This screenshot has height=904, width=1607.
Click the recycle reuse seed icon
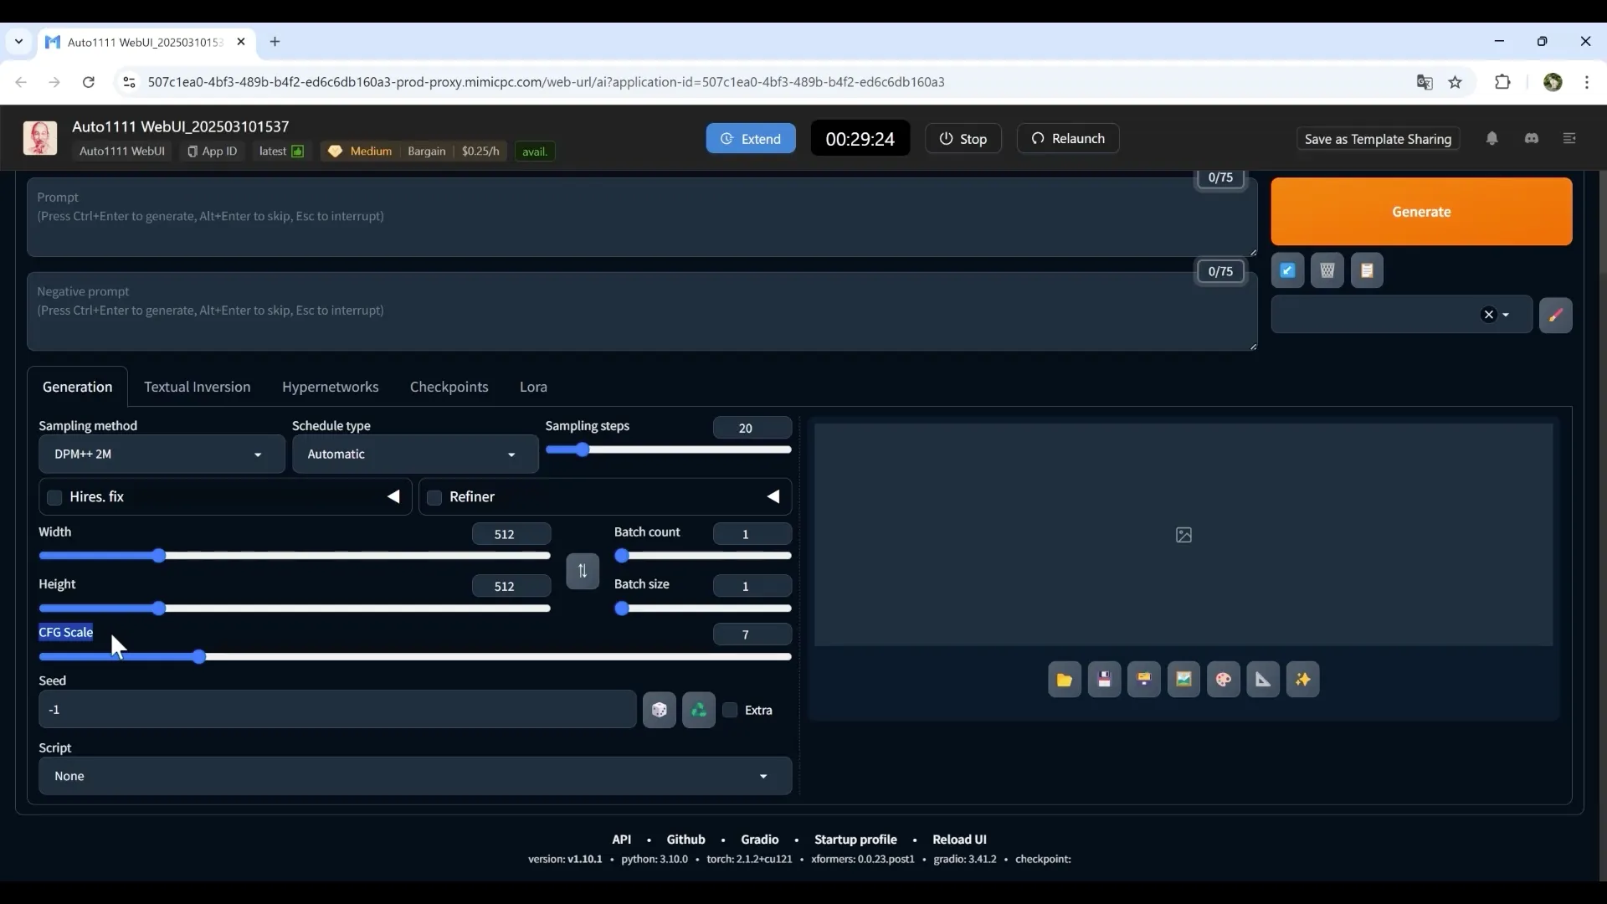click(698, 711)
